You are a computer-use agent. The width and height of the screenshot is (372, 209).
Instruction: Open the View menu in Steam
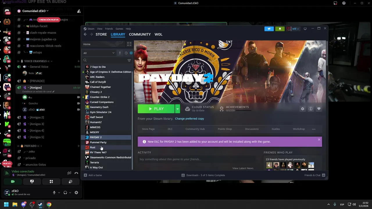tap(100, 29)
